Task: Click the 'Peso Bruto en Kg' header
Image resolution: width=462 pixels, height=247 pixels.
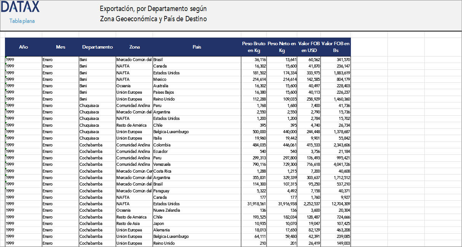Action: point(253,47)
